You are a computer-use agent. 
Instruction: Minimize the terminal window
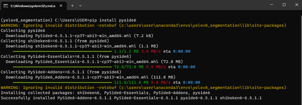[x=272, y=5]
